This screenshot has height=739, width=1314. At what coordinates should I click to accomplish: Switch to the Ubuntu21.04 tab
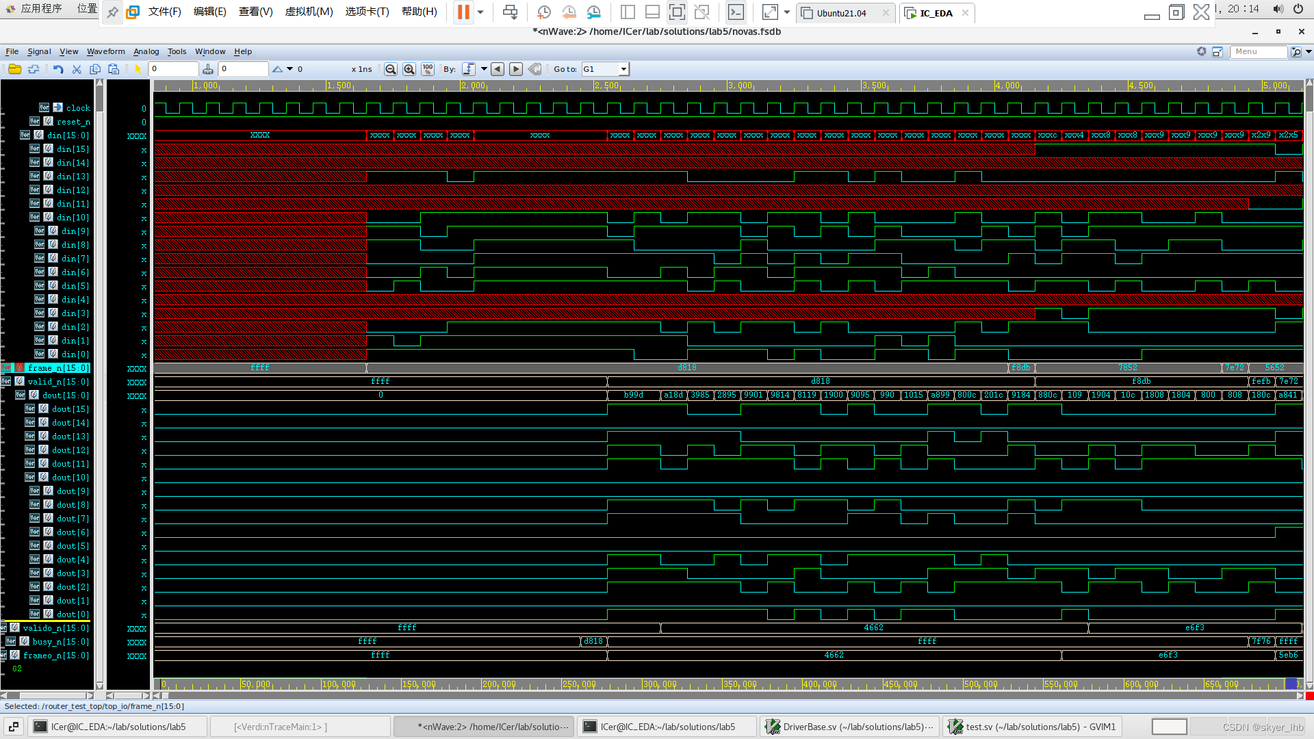(x=841, y=13)
